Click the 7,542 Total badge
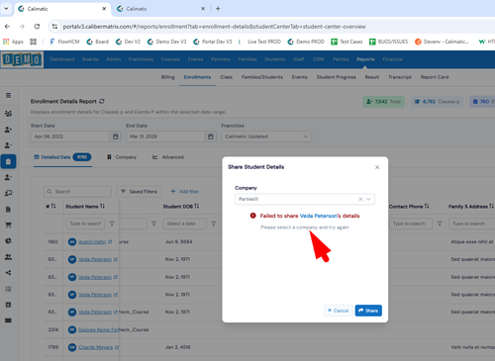Viewport: 495px width, 361px height. click(384, 102)
